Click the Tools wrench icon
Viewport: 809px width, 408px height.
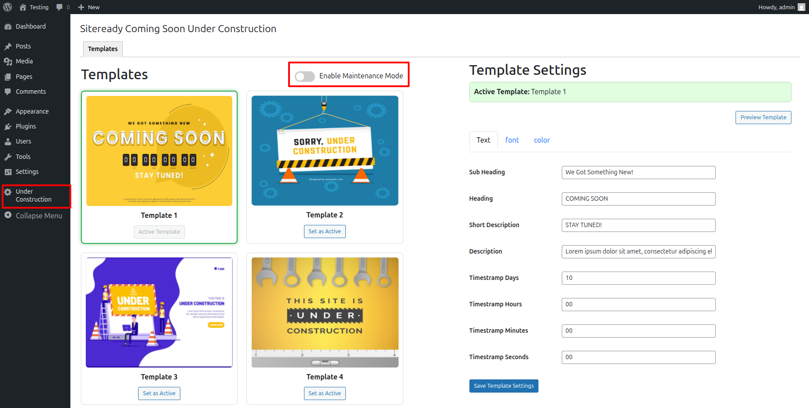pos(8,157)
